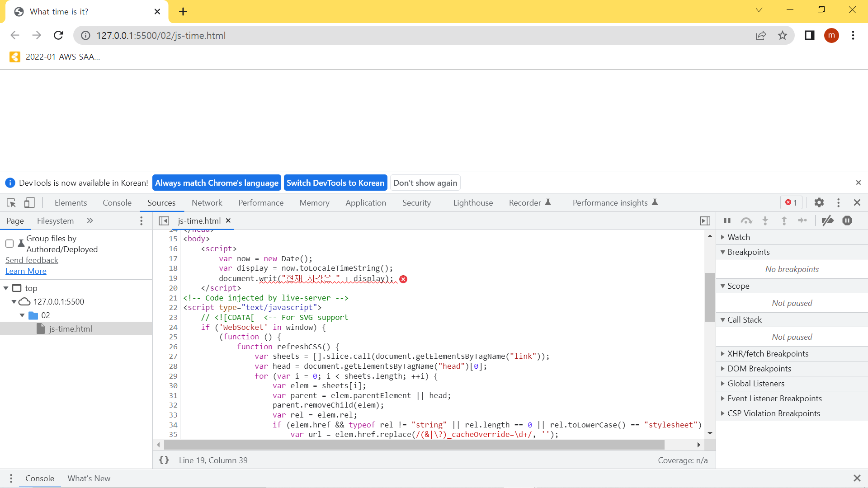Viewport: 868px width, 488px height.
Task: Collapse the 02 folder in tree
Action: pos(22,315)
